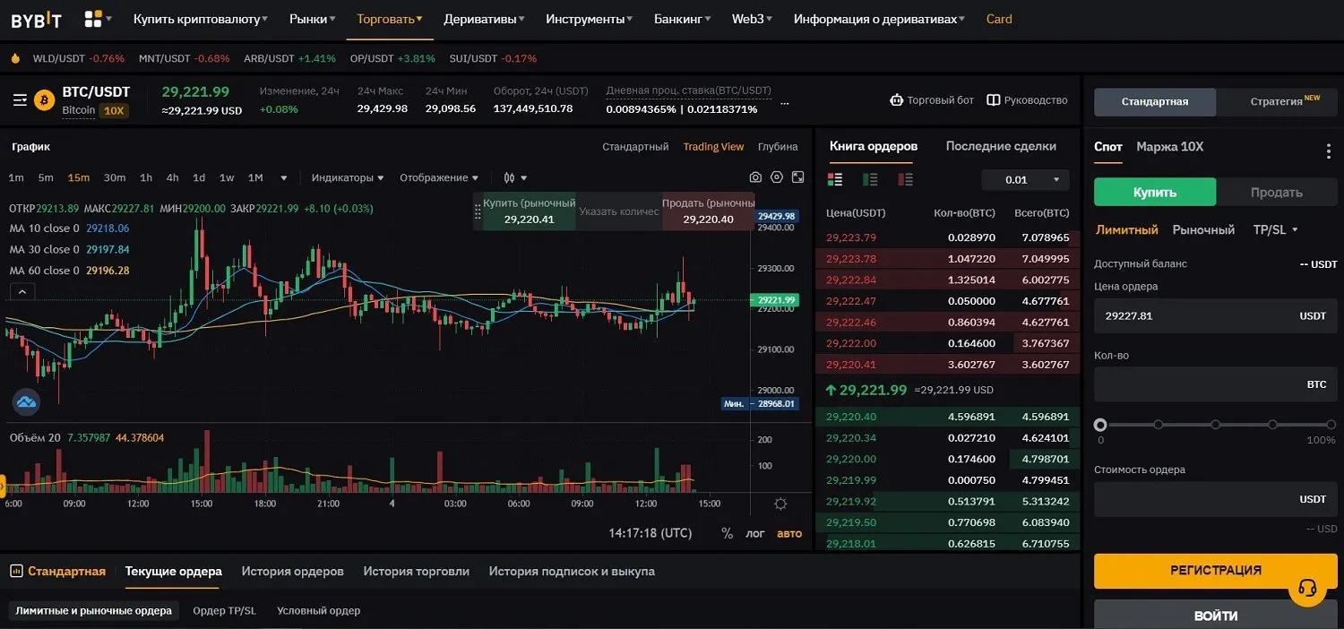Toggle log scale on chart
Viewport: 1344px width, 629px height.
click(755, 534)
